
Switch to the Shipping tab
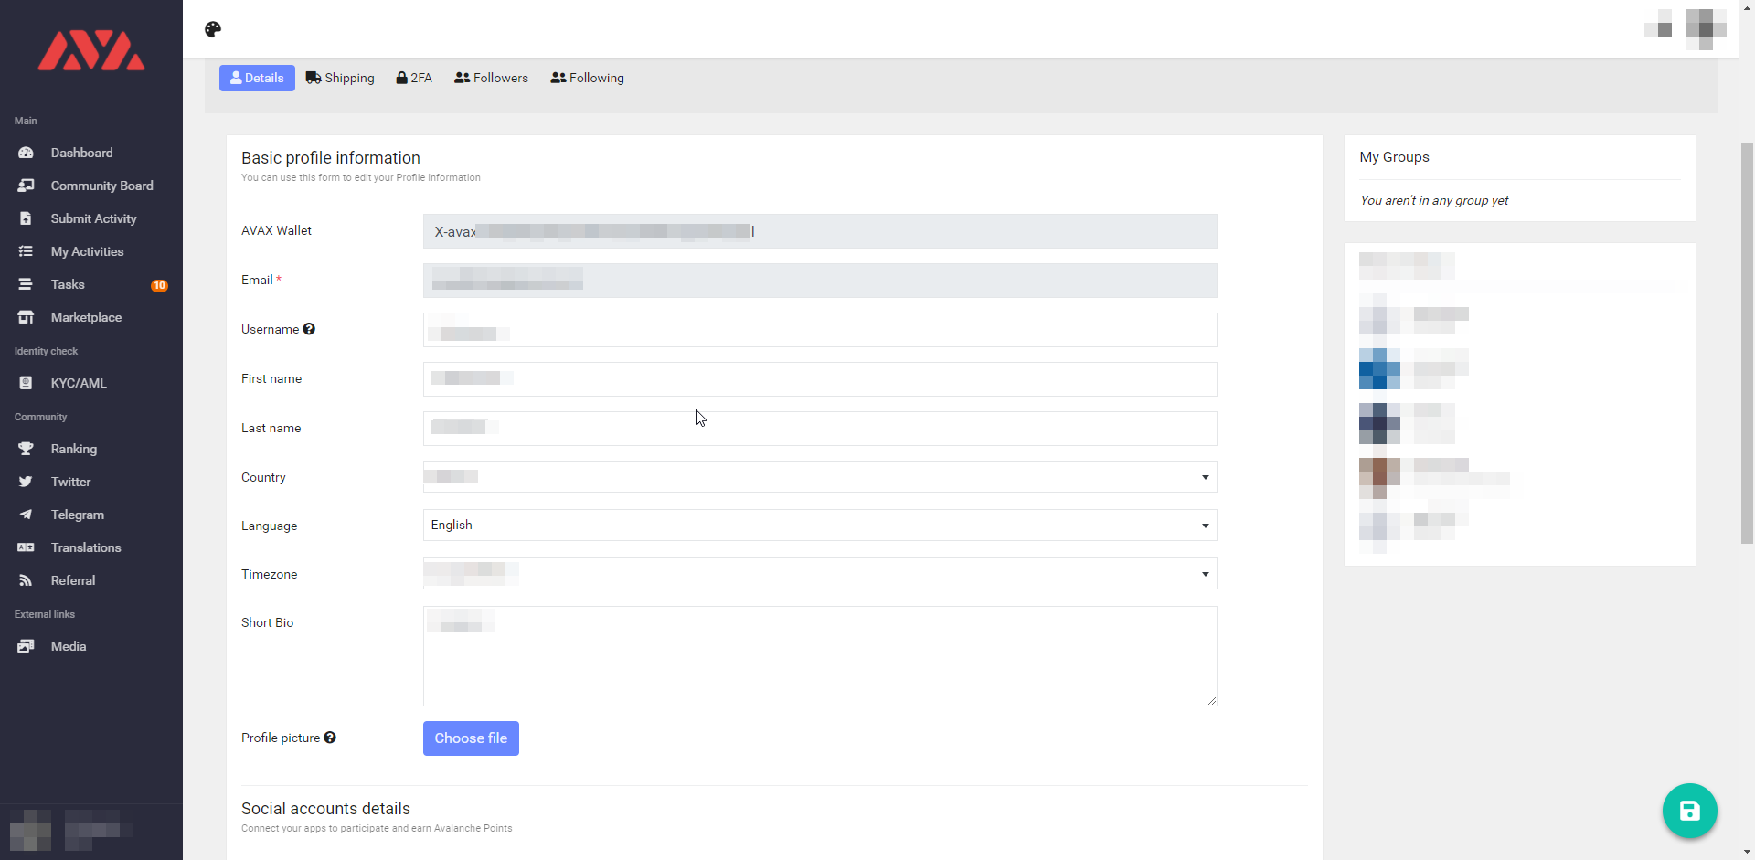point(340,78)
